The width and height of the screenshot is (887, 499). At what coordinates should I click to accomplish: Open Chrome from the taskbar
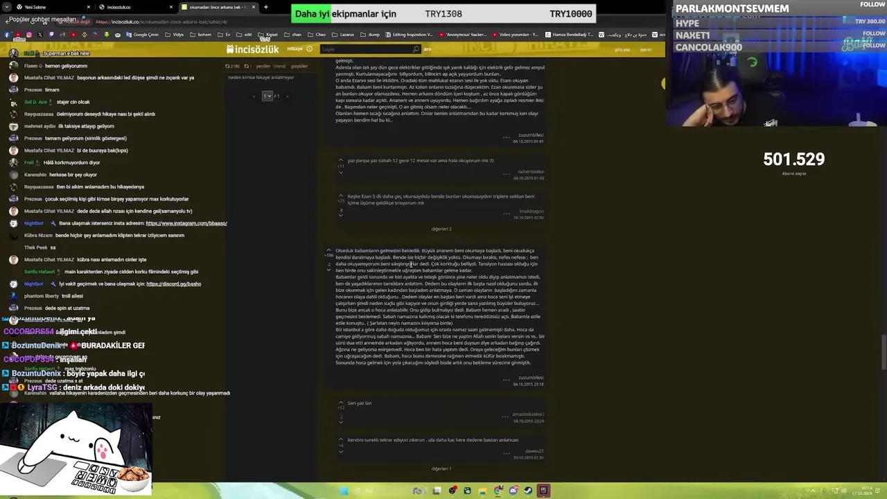point(498,491)
